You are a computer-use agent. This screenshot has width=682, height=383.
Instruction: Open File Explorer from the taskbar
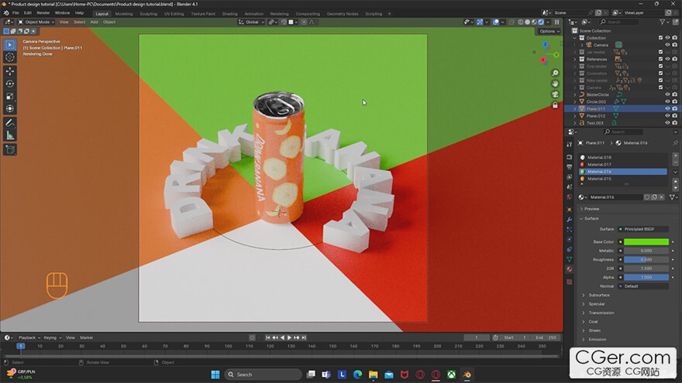(374, 374)
